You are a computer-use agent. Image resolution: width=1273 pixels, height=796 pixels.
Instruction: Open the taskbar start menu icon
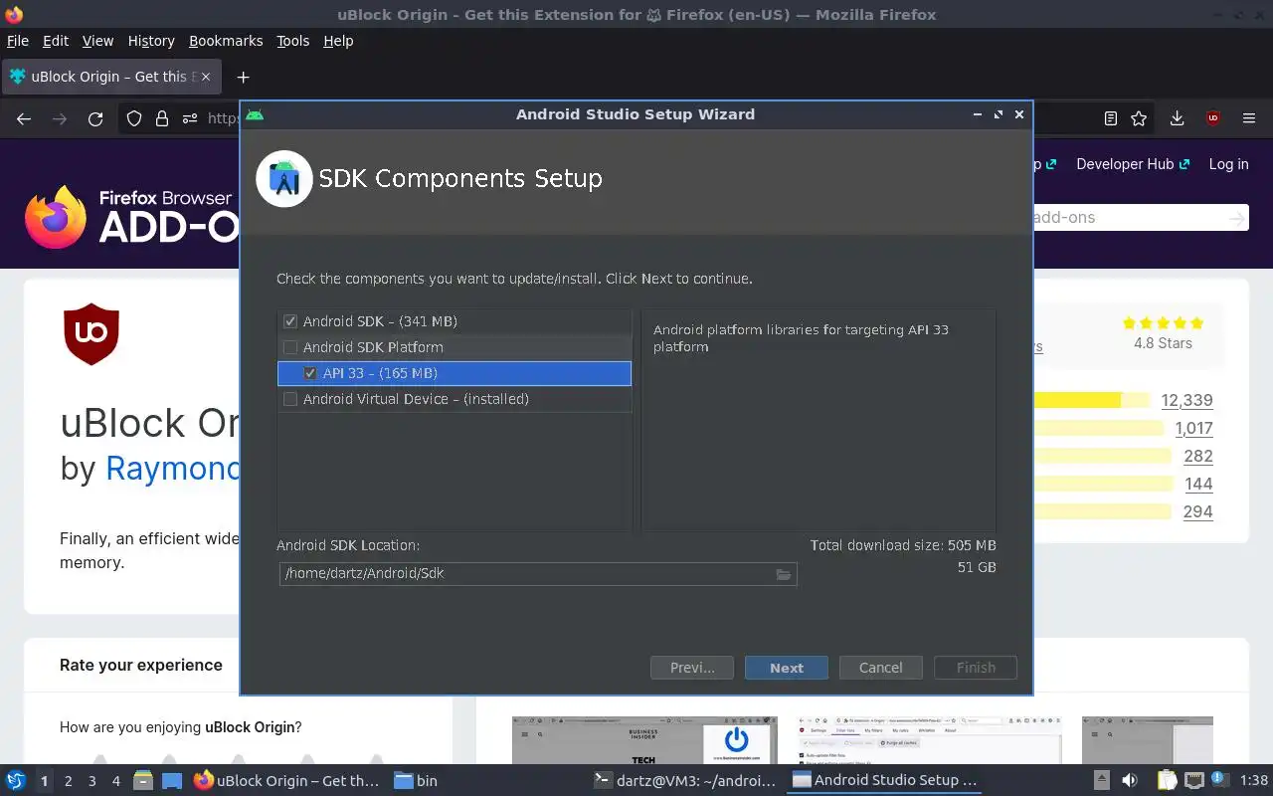pyautogui.click(x=16, y=780)
